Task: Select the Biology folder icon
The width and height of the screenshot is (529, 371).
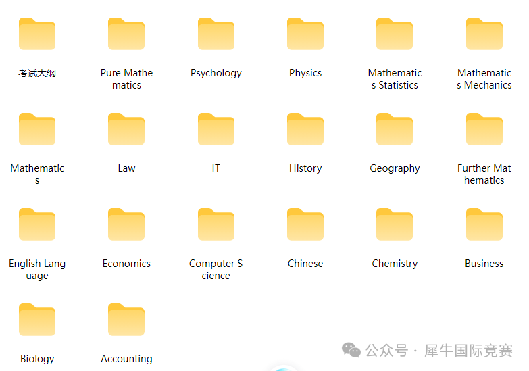Action: [37, 320]
